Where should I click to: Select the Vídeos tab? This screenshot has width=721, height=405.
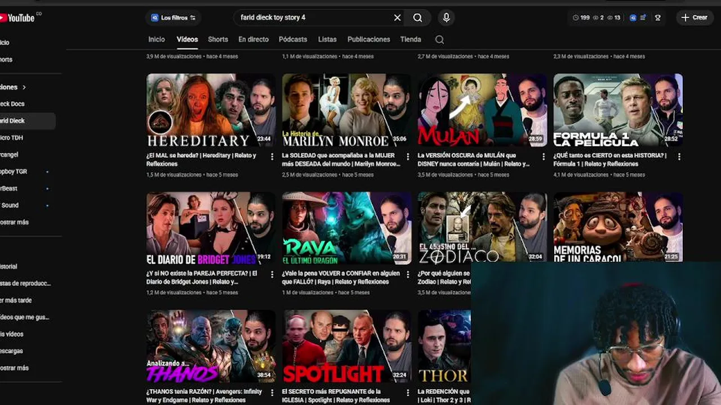click(x=187, y=39)
